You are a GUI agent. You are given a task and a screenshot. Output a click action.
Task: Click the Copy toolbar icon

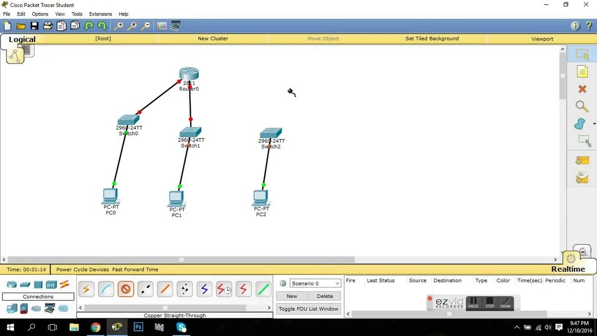(x=62, y=26)
